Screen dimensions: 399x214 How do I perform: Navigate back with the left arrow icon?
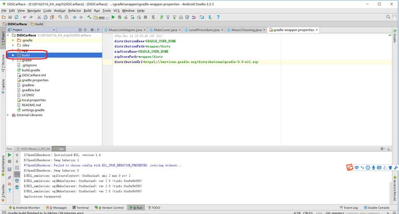74,17
